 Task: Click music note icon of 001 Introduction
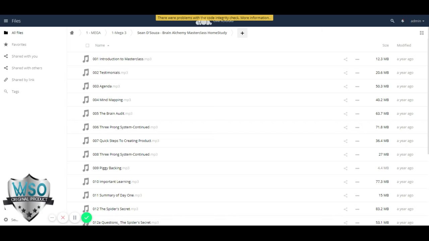pos(86,59)
